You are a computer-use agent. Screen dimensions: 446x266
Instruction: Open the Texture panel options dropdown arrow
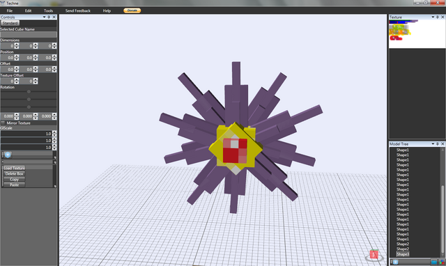point(433,17)
